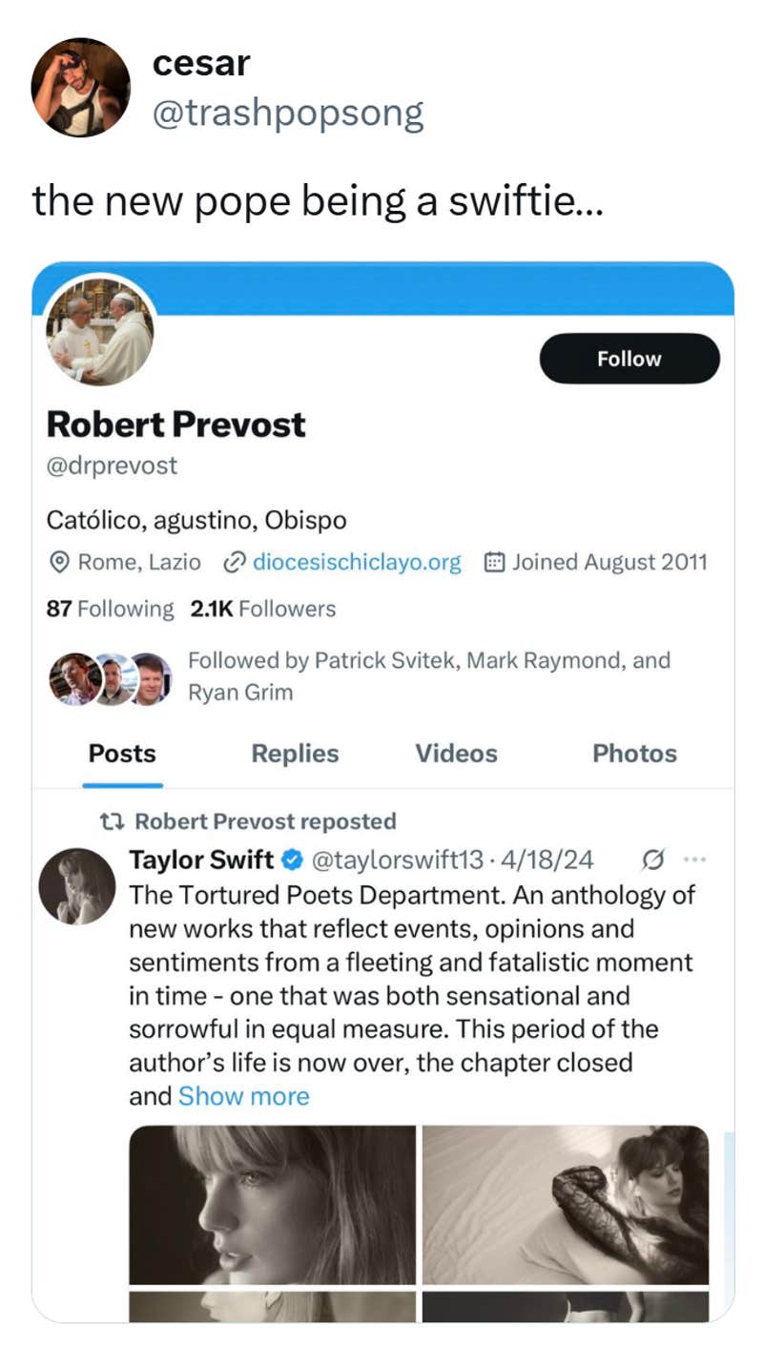Click the calendar icon near Joined date
This screenshot has height=1348, width=763.
click(494, 562)
